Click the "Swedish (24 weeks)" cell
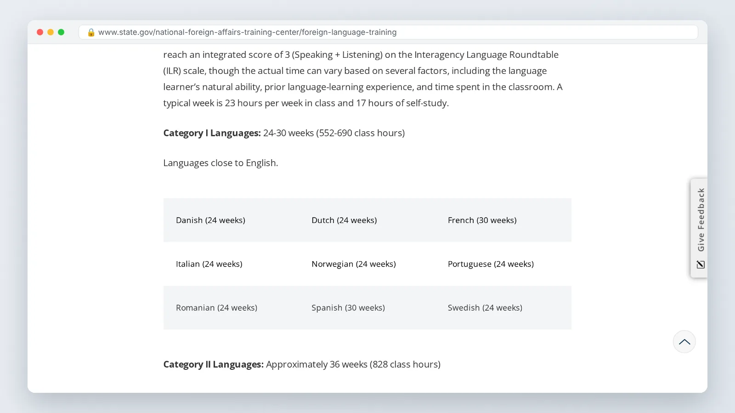 (x=503, y=307)
